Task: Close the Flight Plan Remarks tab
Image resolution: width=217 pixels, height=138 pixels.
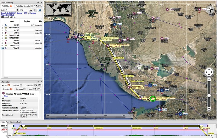Action: [31, 6]
